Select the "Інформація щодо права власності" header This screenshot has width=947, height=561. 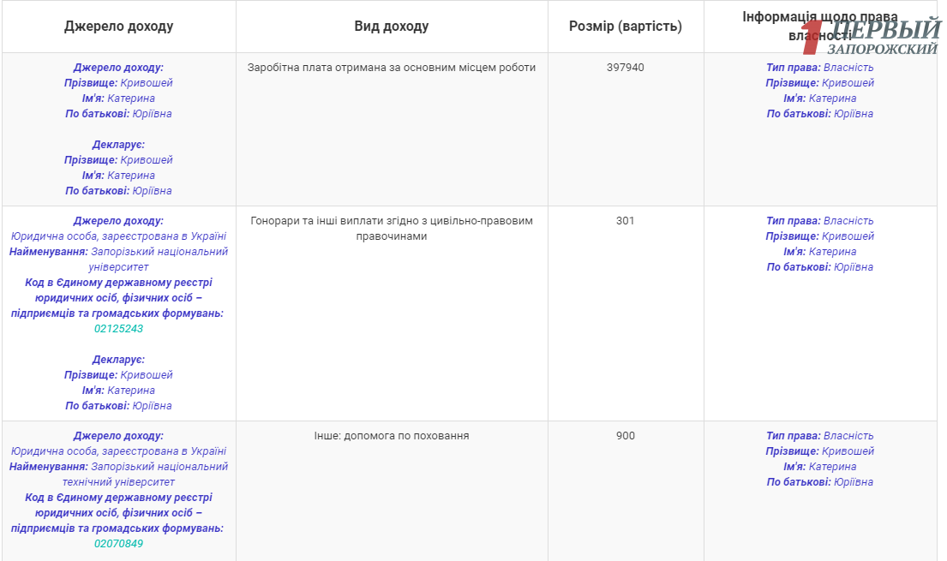pyautogui.click(x=819, y=26)
